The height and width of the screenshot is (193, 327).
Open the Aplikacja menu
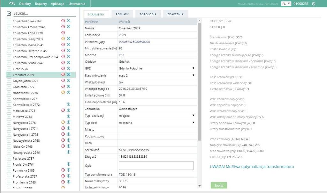pyautogui.click(x=57, y=4)
